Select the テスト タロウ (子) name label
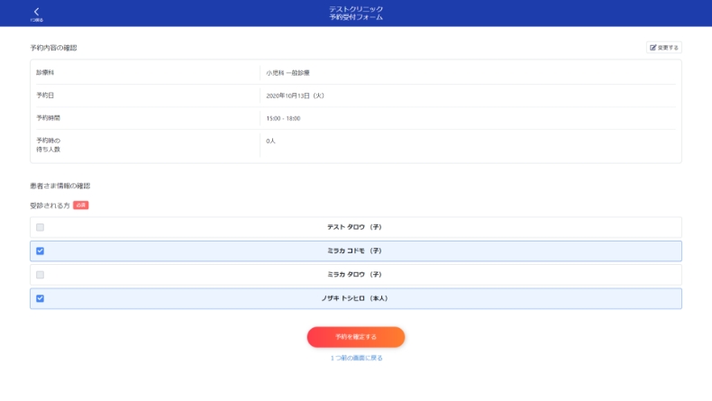The height and width of the screenshot is (401, 712). (355, 227)
